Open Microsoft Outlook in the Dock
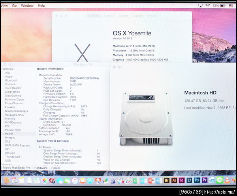 pyautogui.click(x=144, y=181)
